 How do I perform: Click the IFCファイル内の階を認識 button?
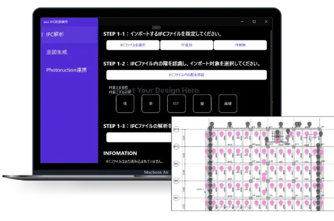[186, 75]
